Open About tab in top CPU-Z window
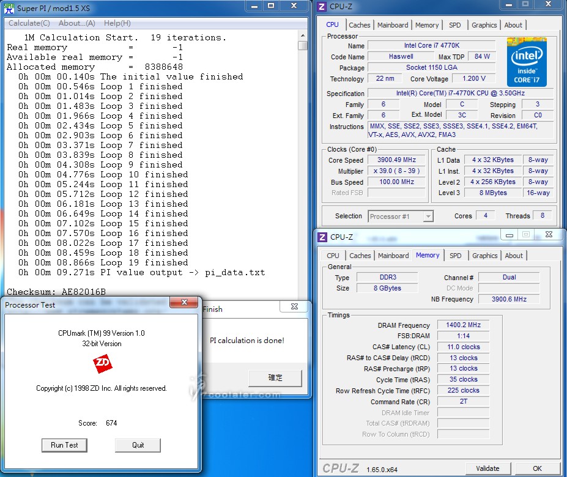 click(513, 25)
